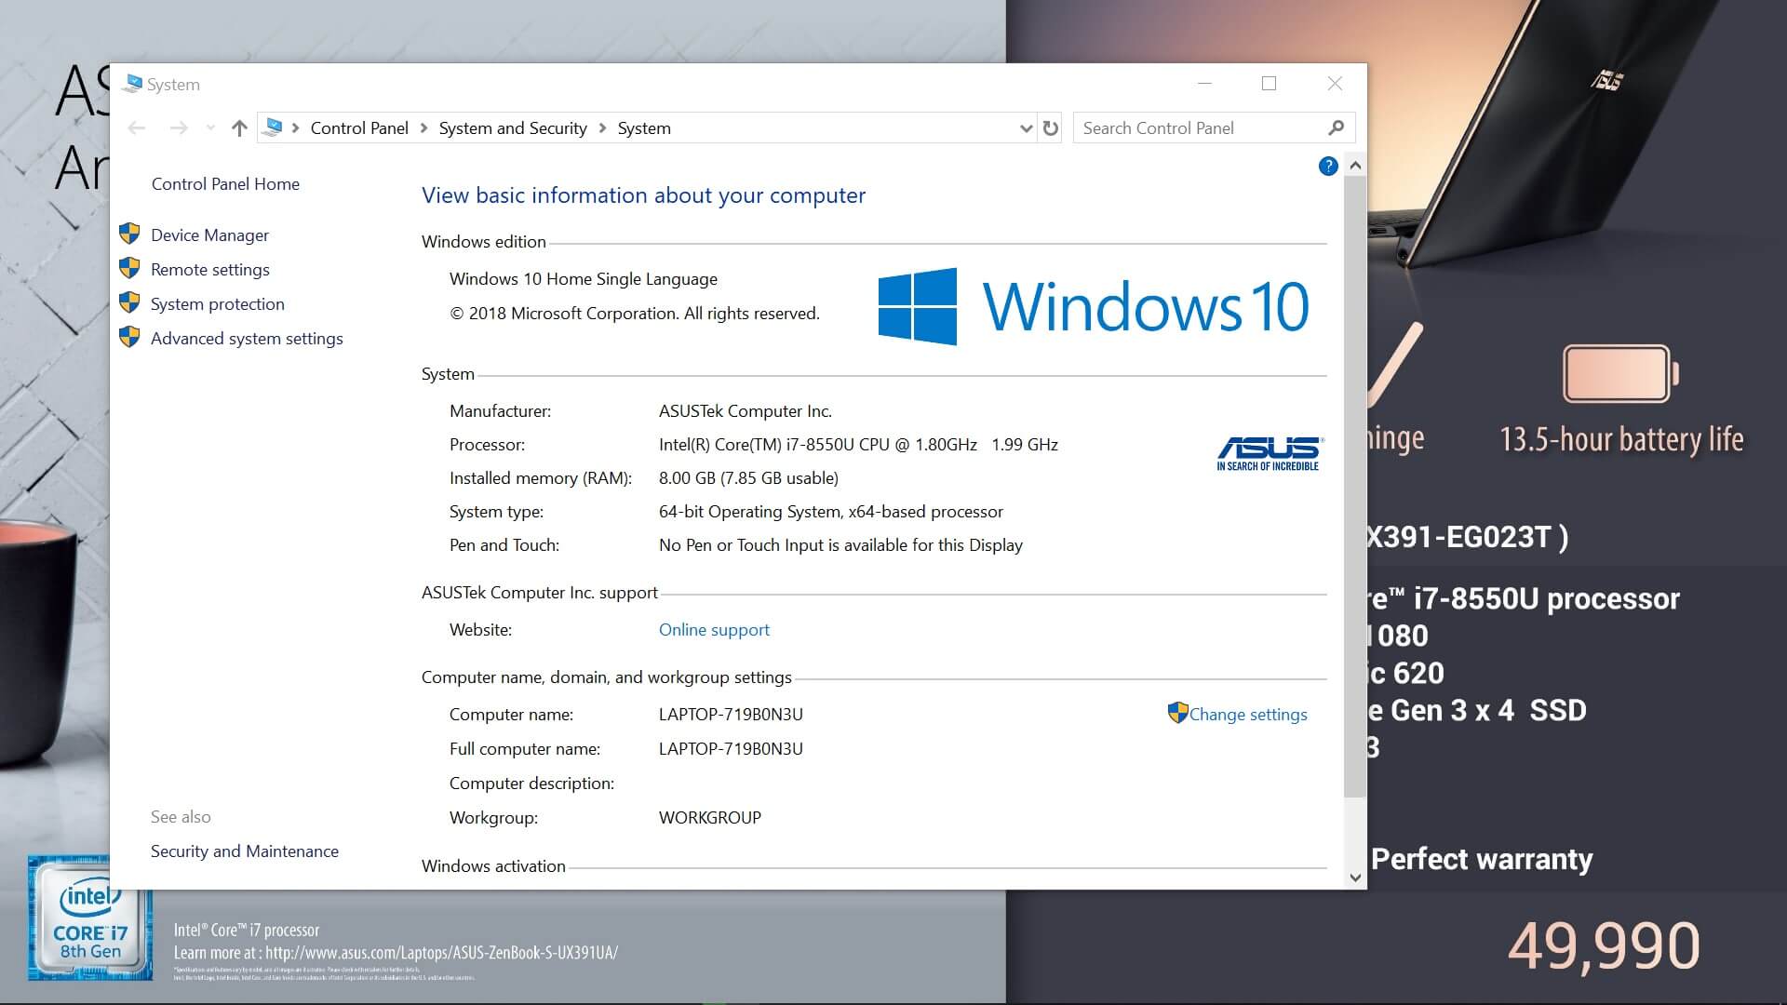Click the View basic information heading
Image resolution: width=1787 pixels, height=1005 pixels.
[643, 195]
